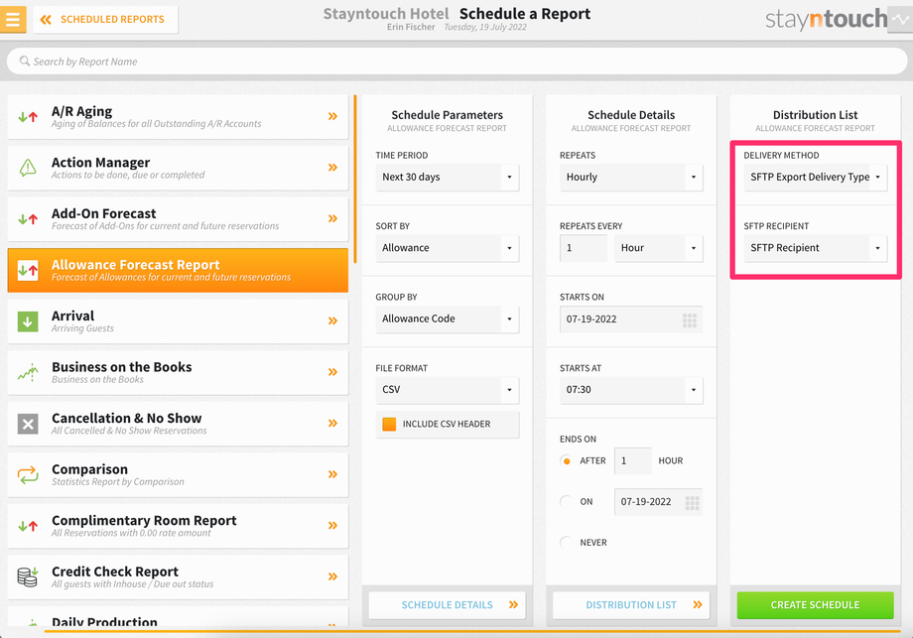Viewport: 913px width, 638px height.
Task: Click the Schedule Details button
Action: (448, 605)
